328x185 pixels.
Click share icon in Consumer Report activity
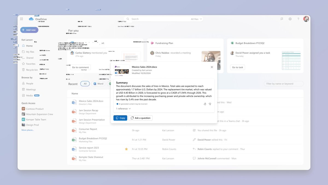194,130
